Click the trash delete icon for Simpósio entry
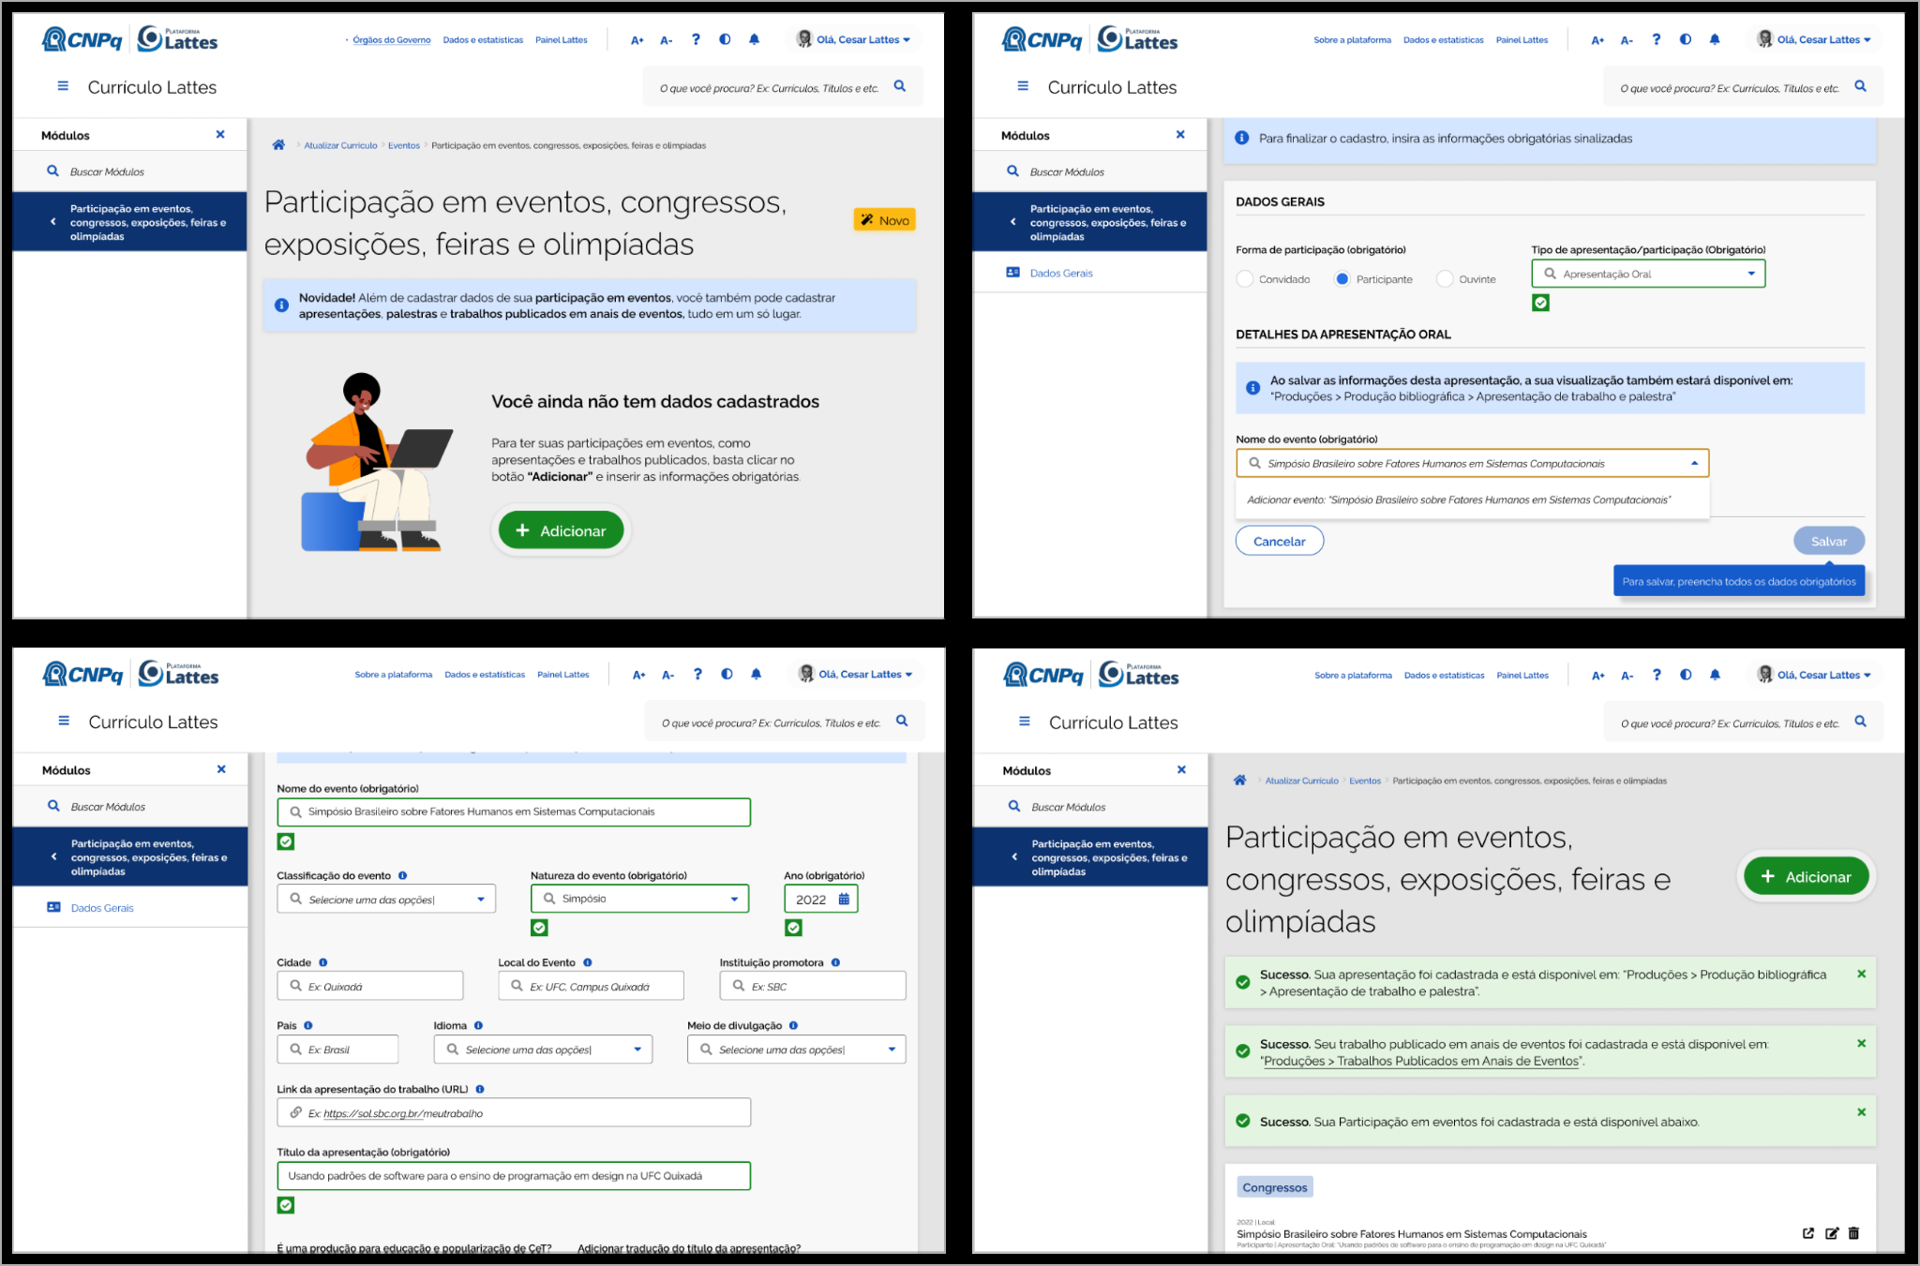The height and width of the screenshot is (1266, 1920). 1853,1233
